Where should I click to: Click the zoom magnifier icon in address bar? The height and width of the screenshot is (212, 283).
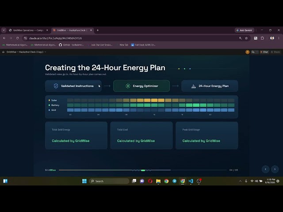[241, 38]
